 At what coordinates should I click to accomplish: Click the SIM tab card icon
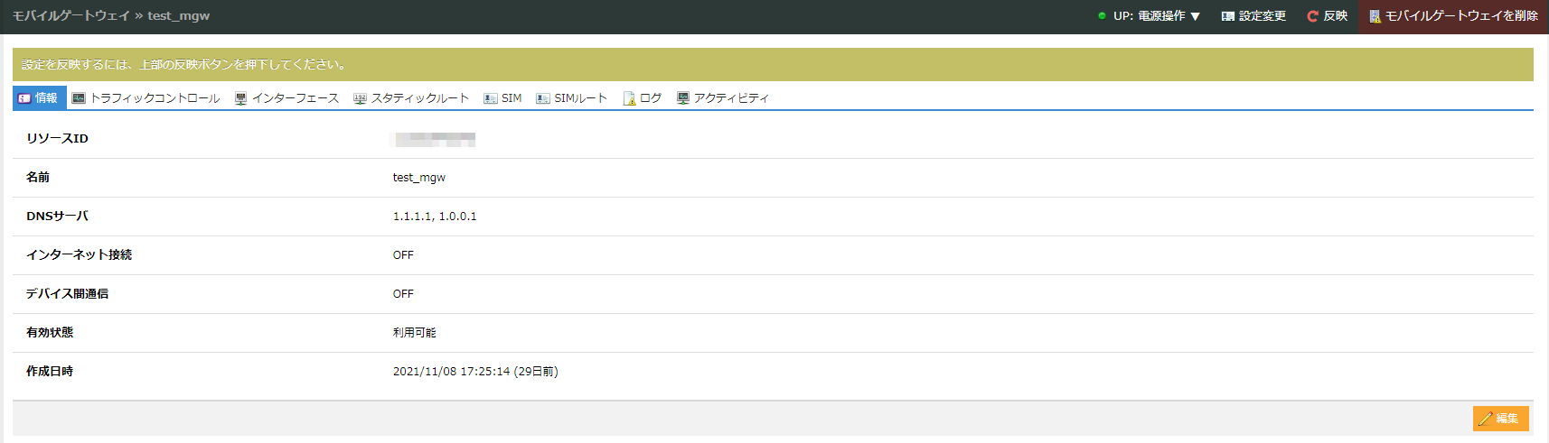(x=491, y=98)
